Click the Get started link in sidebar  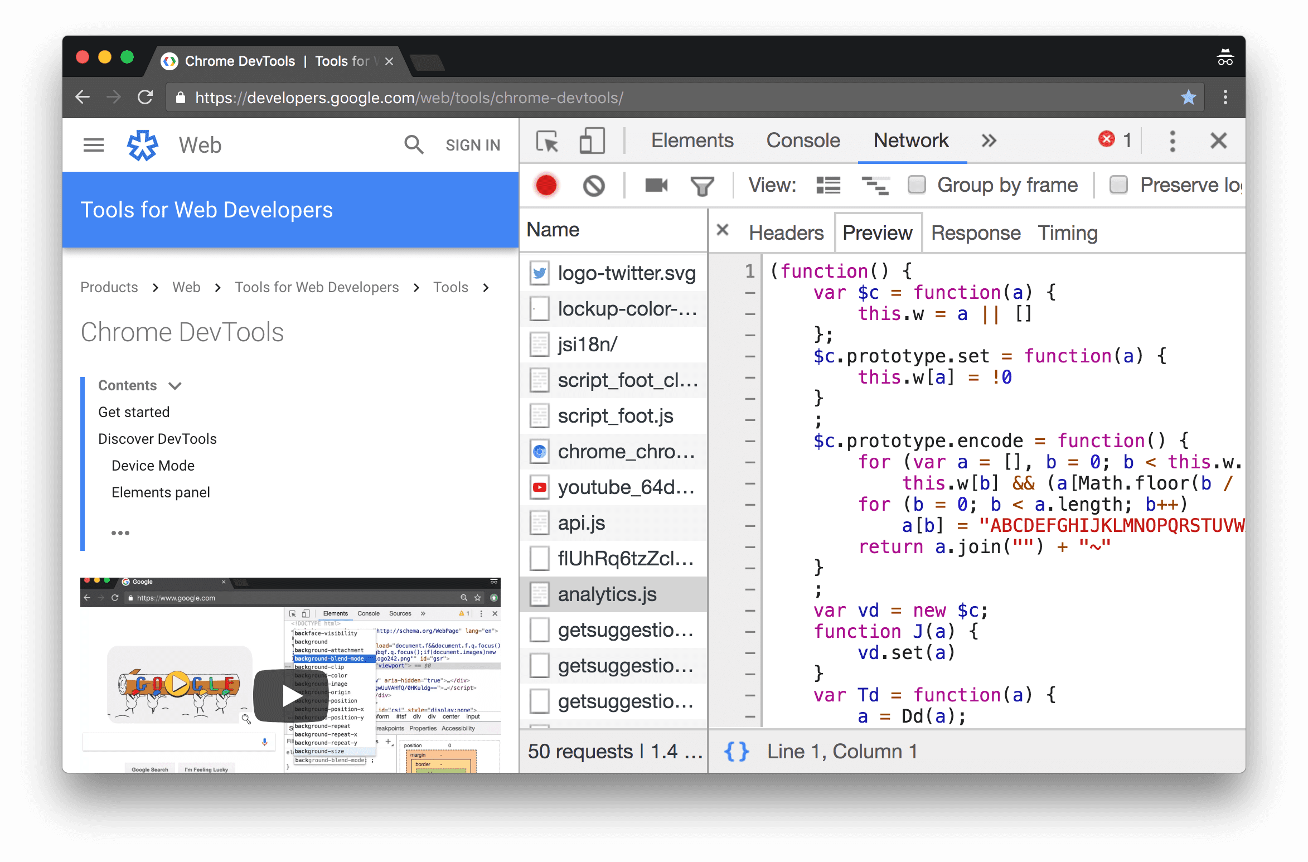coord(135,411)
